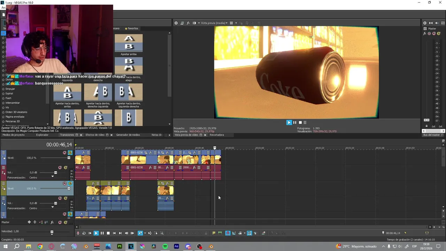Select the Zoom edit tool
The height and width of the screenshot is (251, 446).
tap(162, 233)
